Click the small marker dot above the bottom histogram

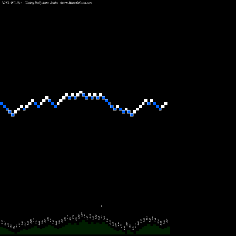(101, 206)
